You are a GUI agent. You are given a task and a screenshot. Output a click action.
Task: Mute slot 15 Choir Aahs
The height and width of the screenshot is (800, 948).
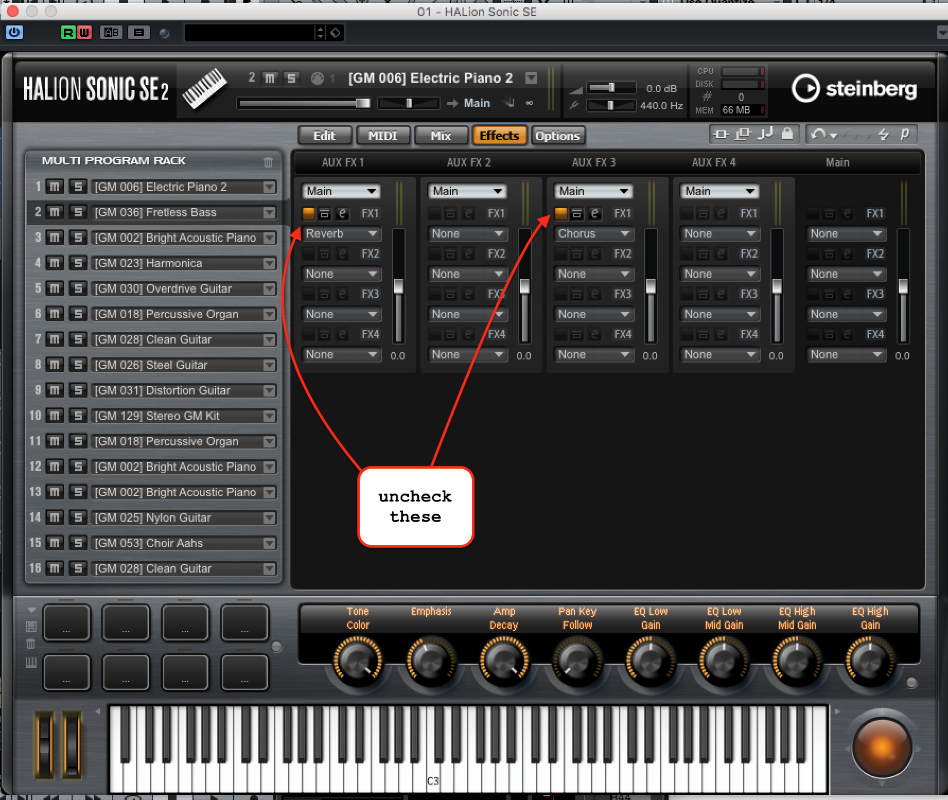(55, 543)
